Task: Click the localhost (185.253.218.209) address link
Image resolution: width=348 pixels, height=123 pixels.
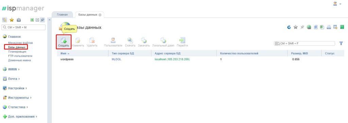Action: point(172,59)
